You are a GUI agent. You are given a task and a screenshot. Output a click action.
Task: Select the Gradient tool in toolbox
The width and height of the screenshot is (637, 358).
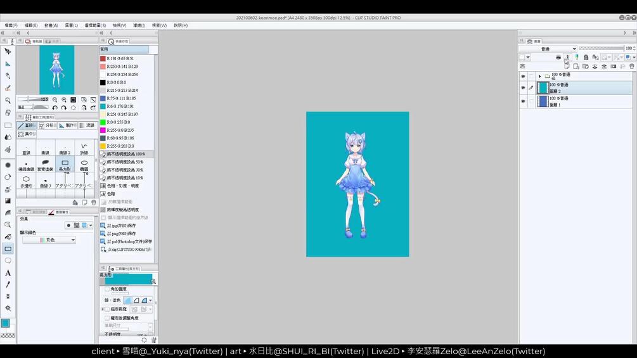coord(8,200)
